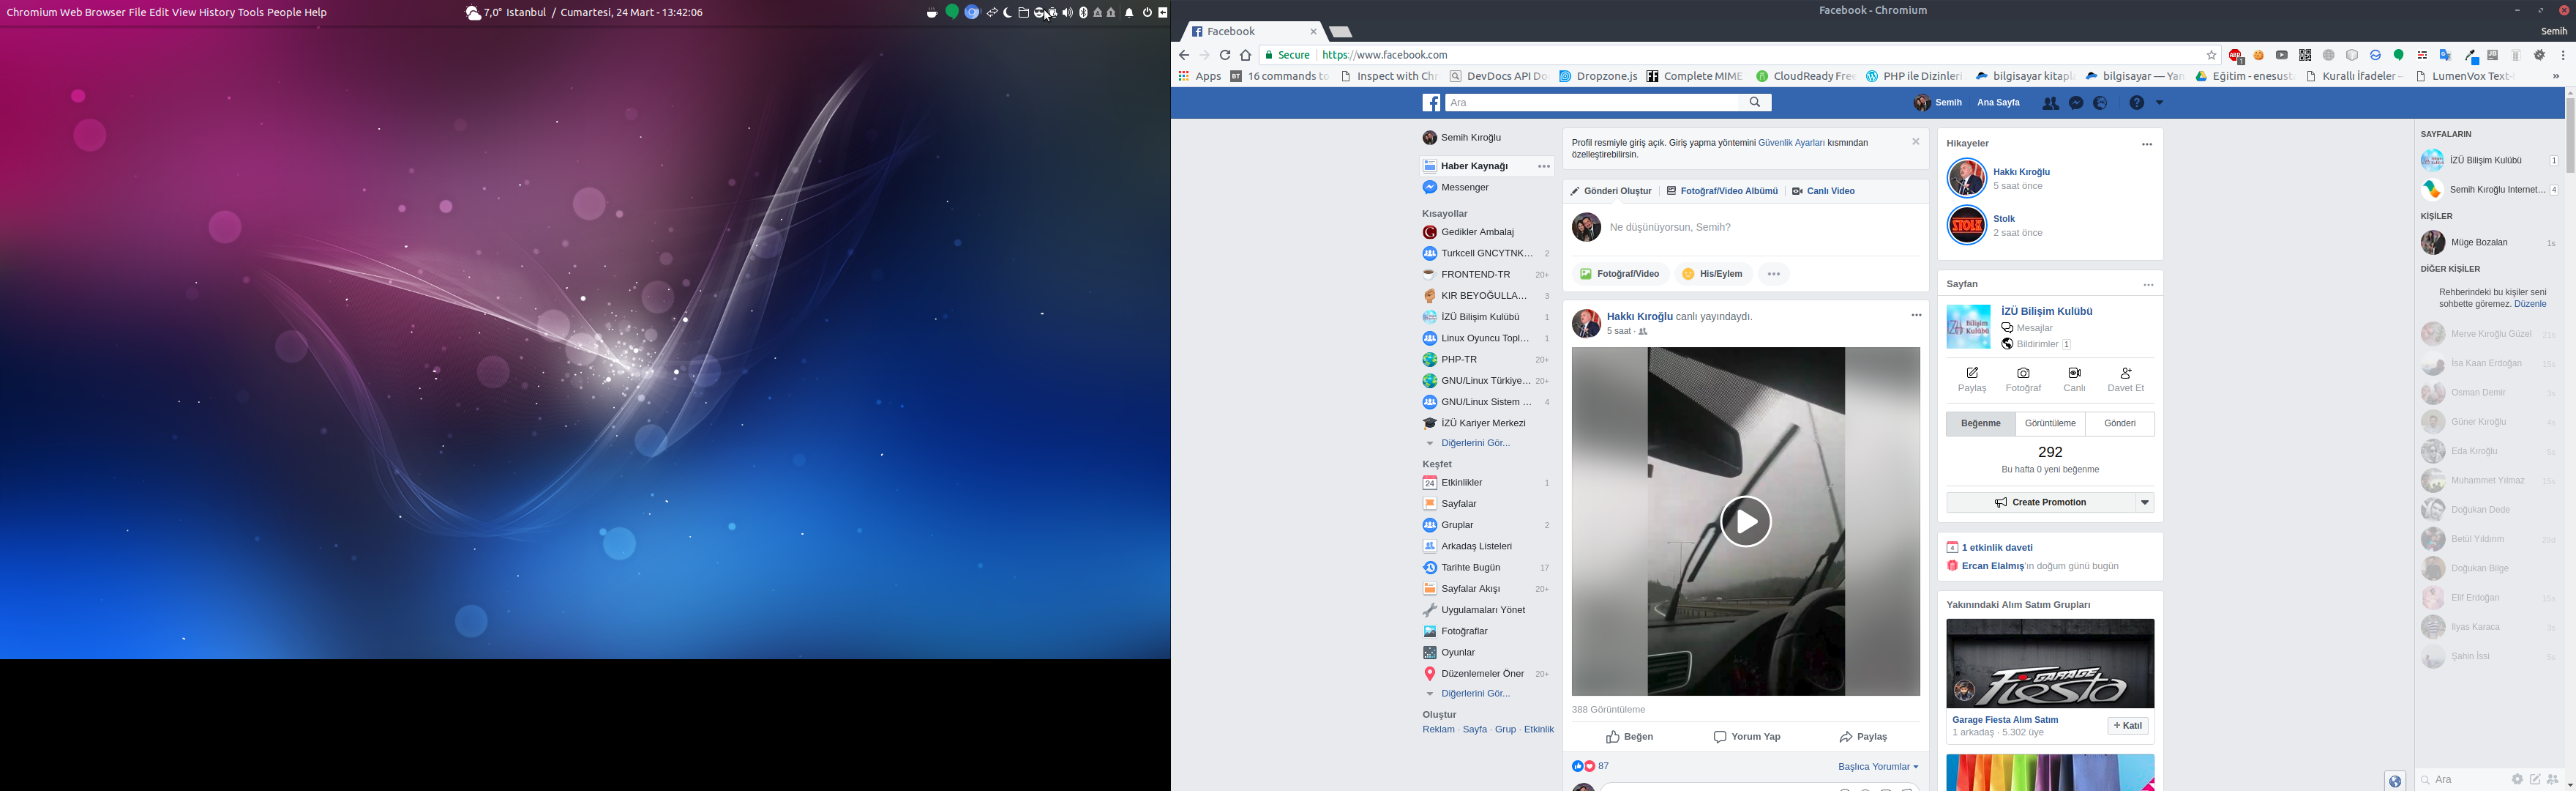Open the History menu in the top panel

[216, 12]
